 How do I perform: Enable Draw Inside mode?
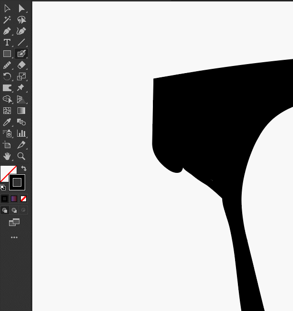click(x=23, y=210)
